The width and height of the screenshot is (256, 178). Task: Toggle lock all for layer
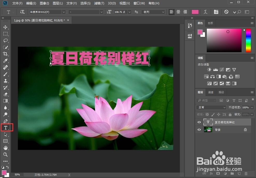pos(230,114)
